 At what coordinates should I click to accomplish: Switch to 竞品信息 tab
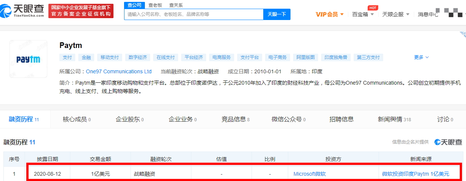pyautogui.click(x=236, y=119)
